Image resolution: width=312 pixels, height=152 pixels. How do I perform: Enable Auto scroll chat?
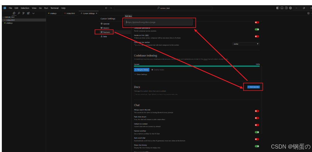[x=257, y=139]
